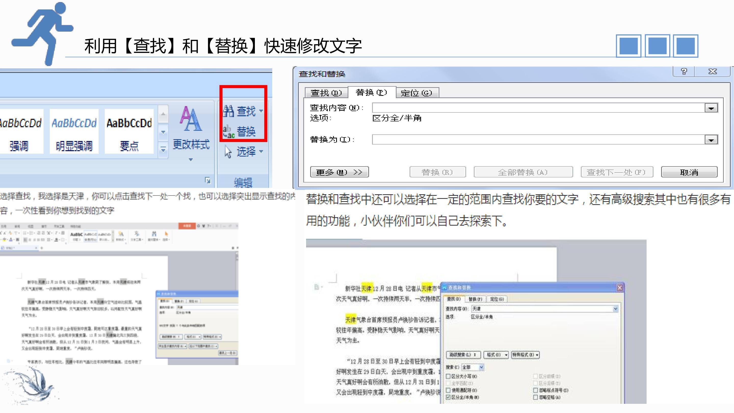
Task: Click inside the 替换为(I) input field
Action: click(539, 140)
